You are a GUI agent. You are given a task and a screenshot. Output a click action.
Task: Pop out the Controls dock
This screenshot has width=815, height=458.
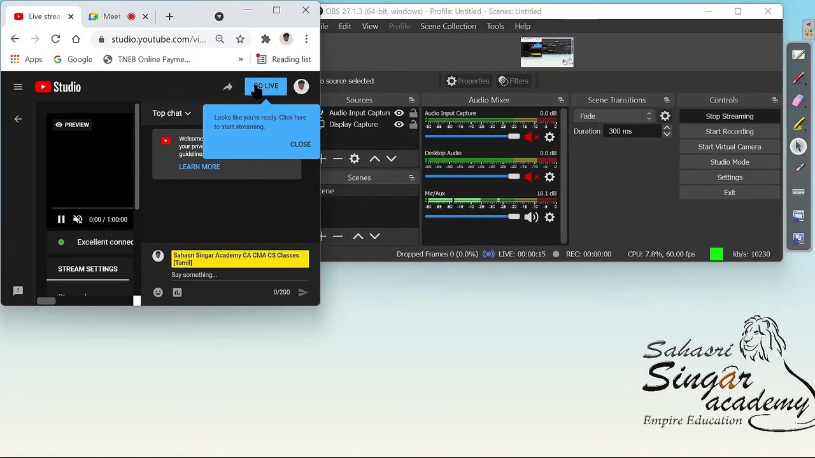(x=775, y=101)
